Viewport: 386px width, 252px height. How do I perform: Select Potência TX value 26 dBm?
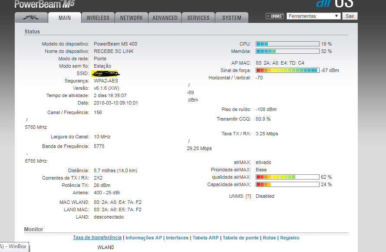[x=102, y=185]
